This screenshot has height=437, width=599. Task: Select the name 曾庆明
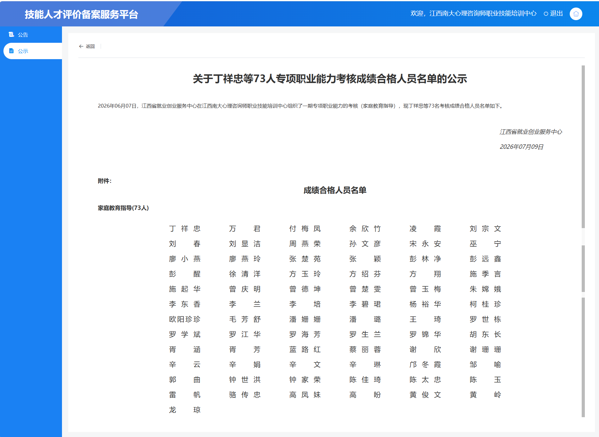pos(245,289)
